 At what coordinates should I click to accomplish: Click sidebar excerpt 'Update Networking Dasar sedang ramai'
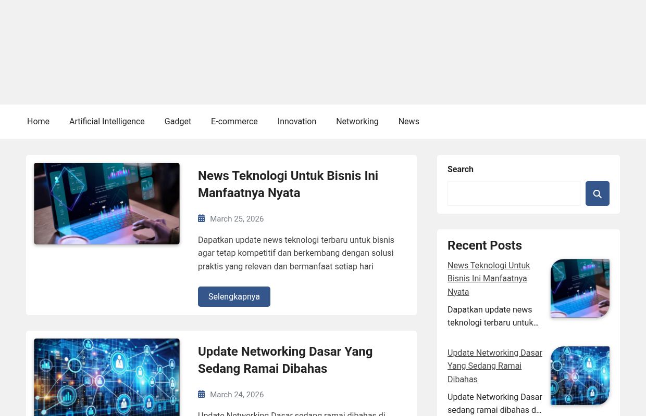click(x=495, y=404)
